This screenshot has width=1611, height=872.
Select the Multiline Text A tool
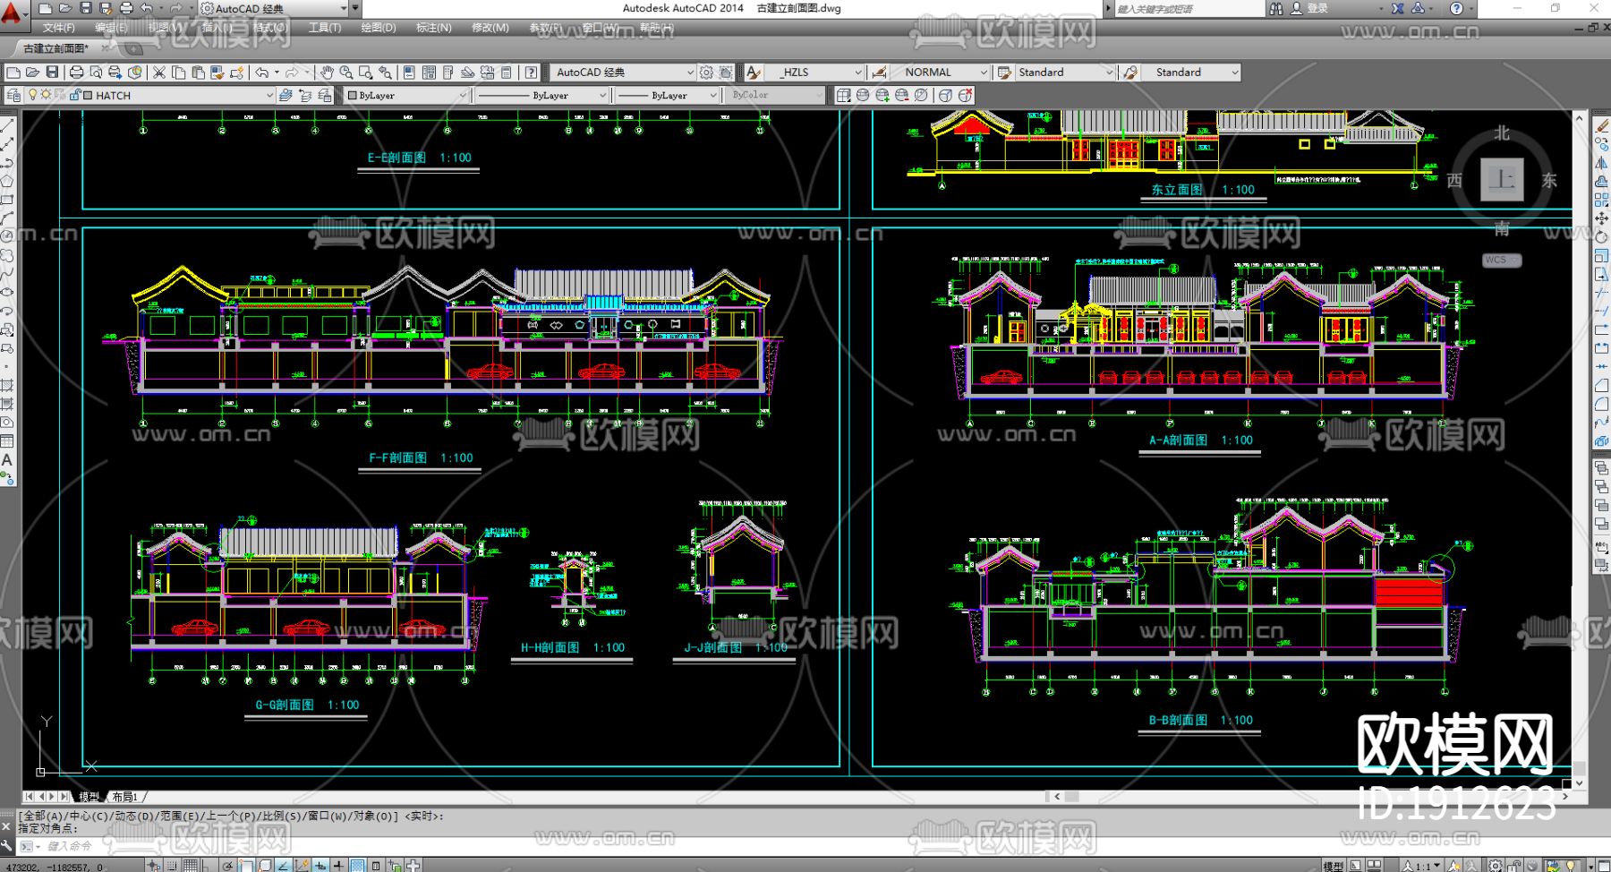click(7, 460)
